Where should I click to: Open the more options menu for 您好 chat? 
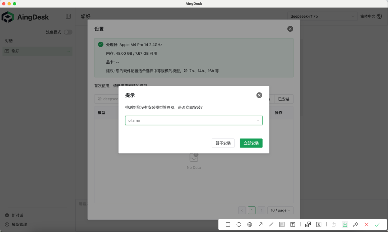click(x=68, y=51)
